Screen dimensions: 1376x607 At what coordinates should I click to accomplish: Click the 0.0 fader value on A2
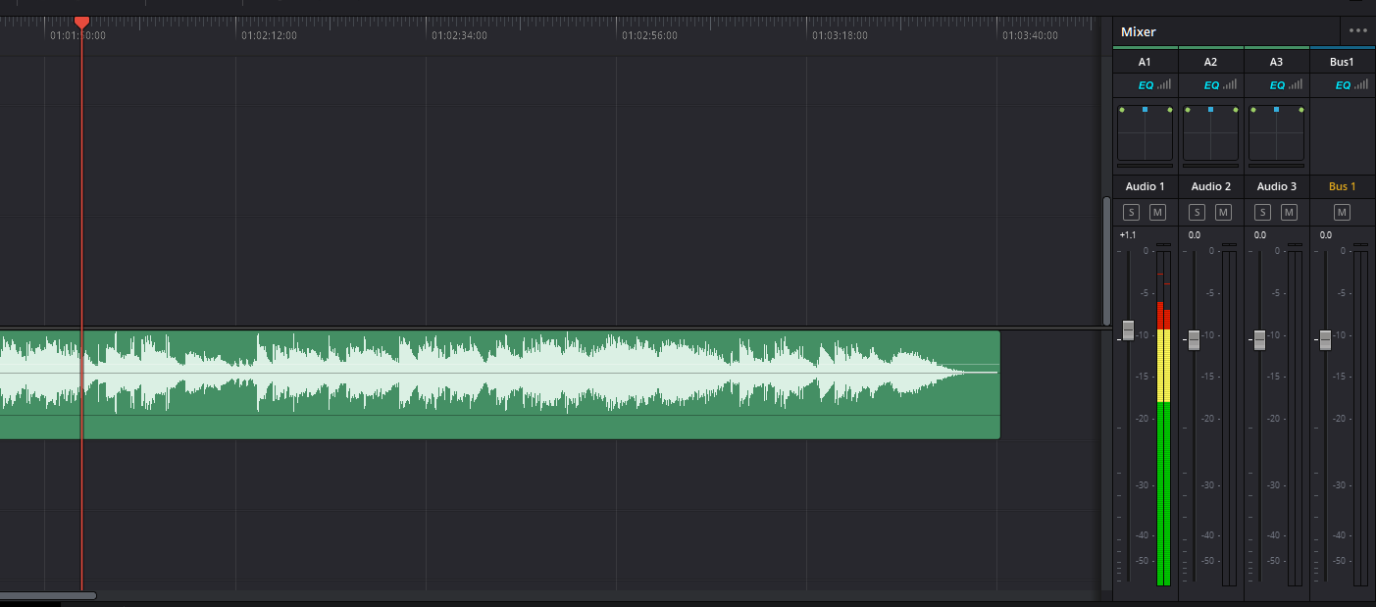[x=1194, y=235]
